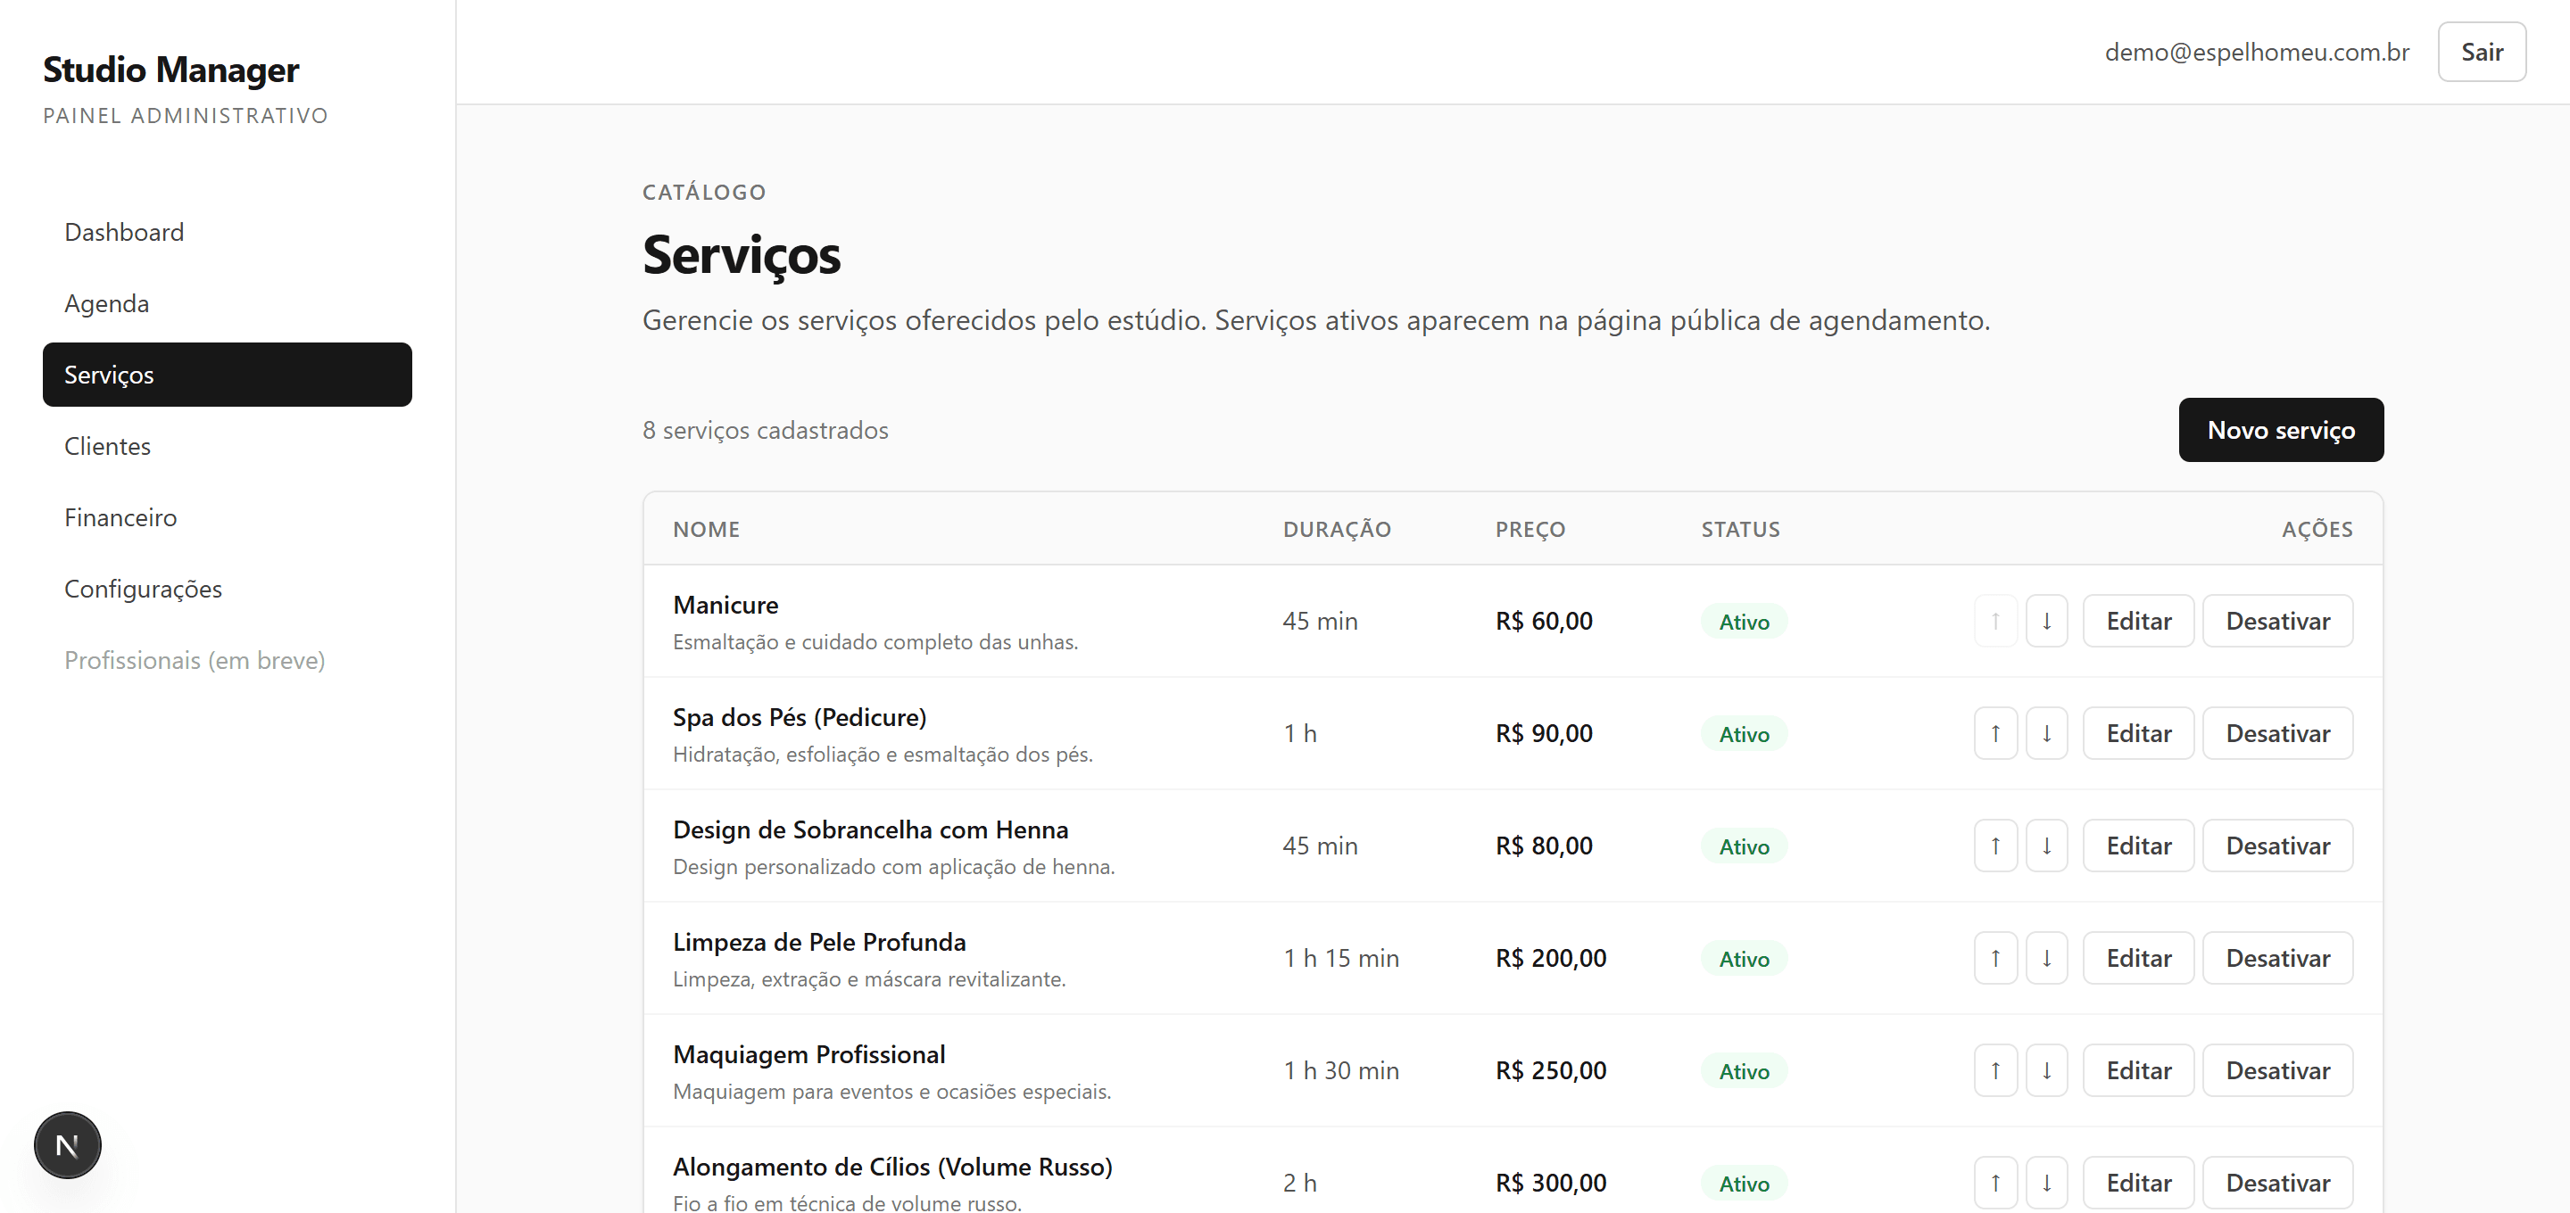Screen dimensions: 2570x1213
Task: Move Maquiagem Profissional up
Action: [1995, 1070]
